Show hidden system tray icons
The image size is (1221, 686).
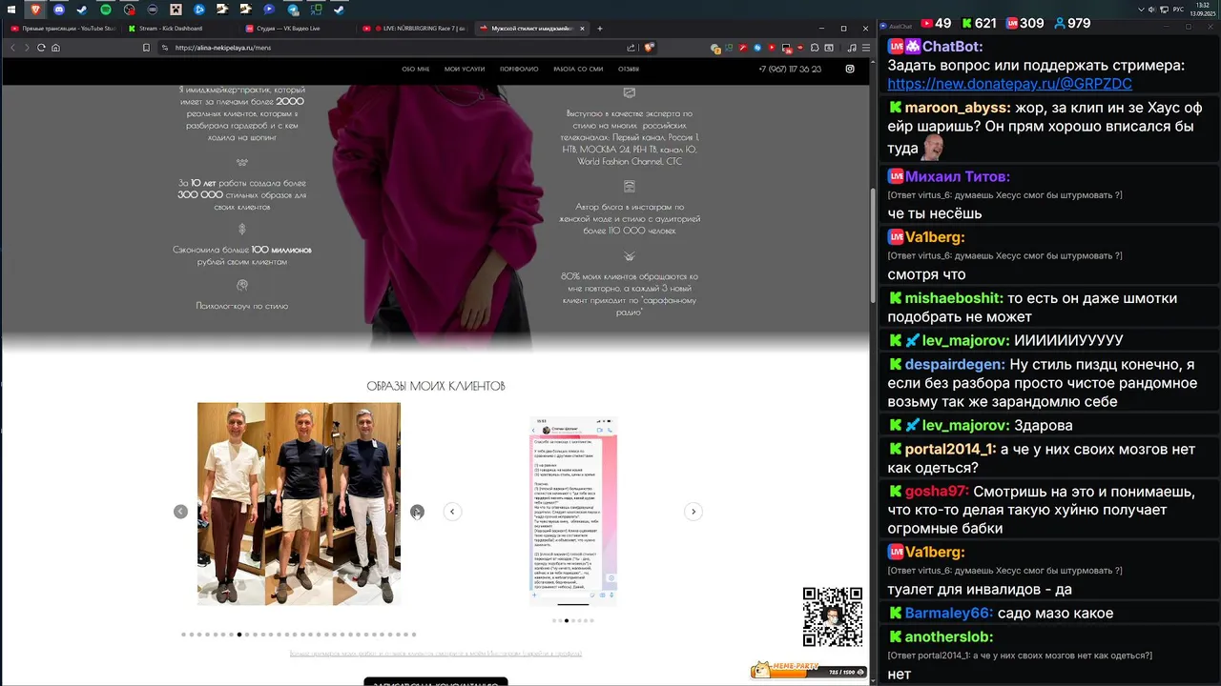(1141, 9)
